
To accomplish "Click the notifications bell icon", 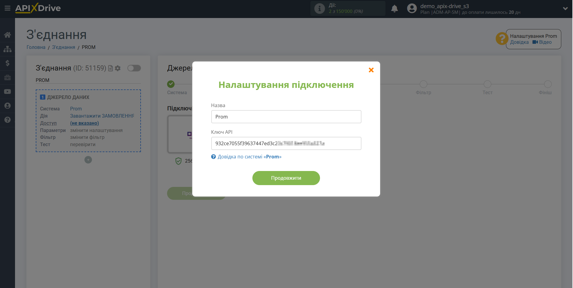I will (x=395, y=9).
